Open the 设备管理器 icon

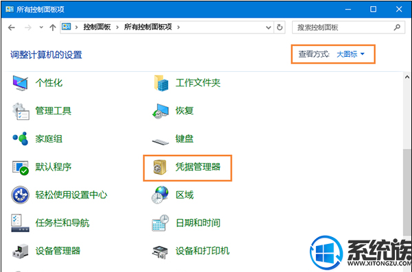click(x=21, y=251)
